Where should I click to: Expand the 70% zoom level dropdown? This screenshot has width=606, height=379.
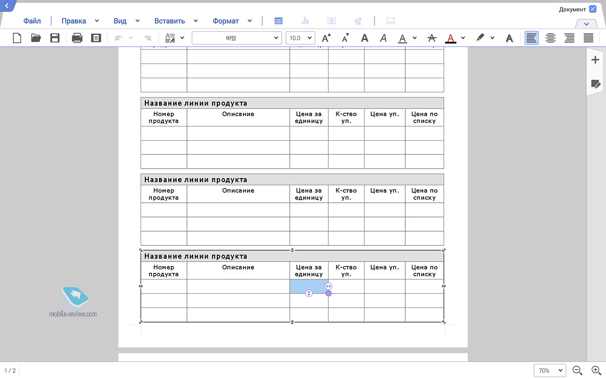point(550,370)
